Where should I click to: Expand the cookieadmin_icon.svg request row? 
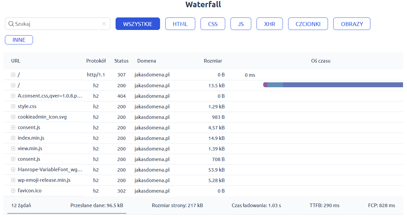(x=13, y=117)
